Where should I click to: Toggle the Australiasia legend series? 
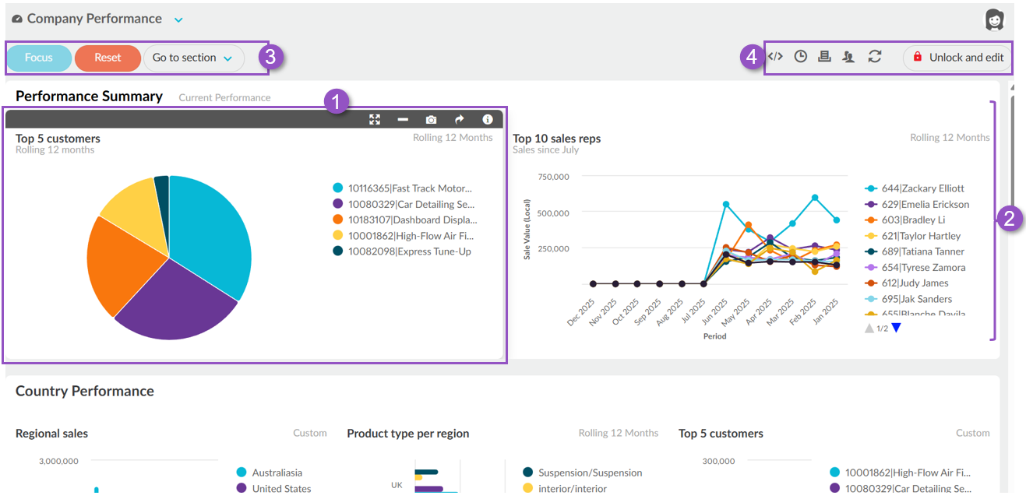click(x=277, y=473)
